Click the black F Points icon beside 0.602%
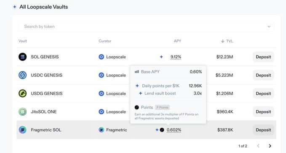286x153 pixels. [x=162, y=130]
